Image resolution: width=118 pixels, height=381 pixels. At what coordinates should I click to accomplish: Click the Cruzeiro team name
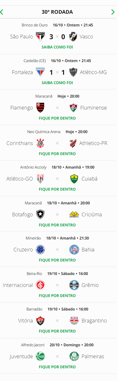click(x=23, y=250)
